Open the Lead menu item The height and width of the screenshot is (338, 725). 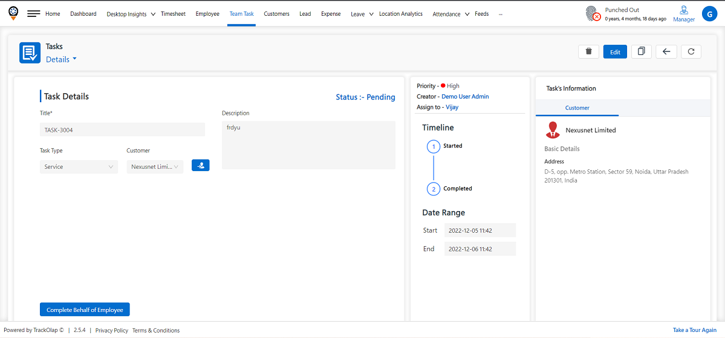305,14
